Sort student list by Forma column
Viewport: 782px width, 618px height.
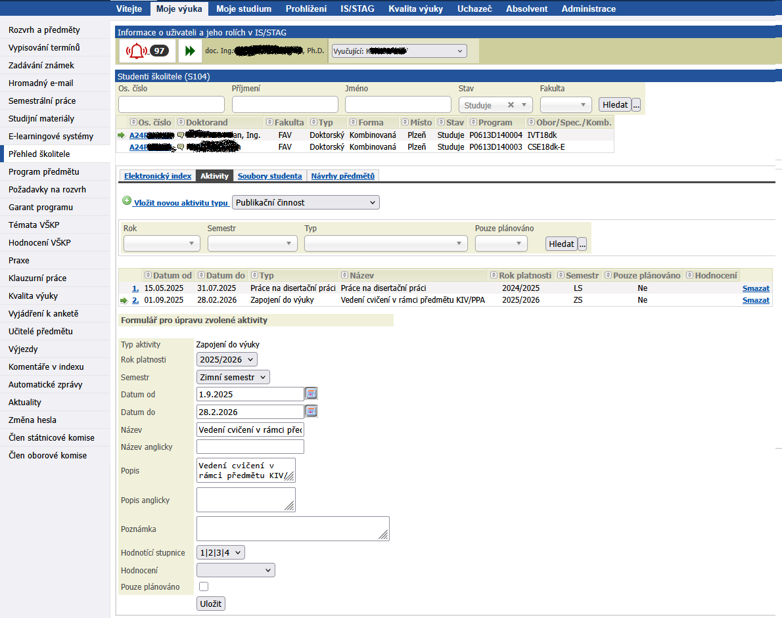pyautogui.click(x=353, y=122)
